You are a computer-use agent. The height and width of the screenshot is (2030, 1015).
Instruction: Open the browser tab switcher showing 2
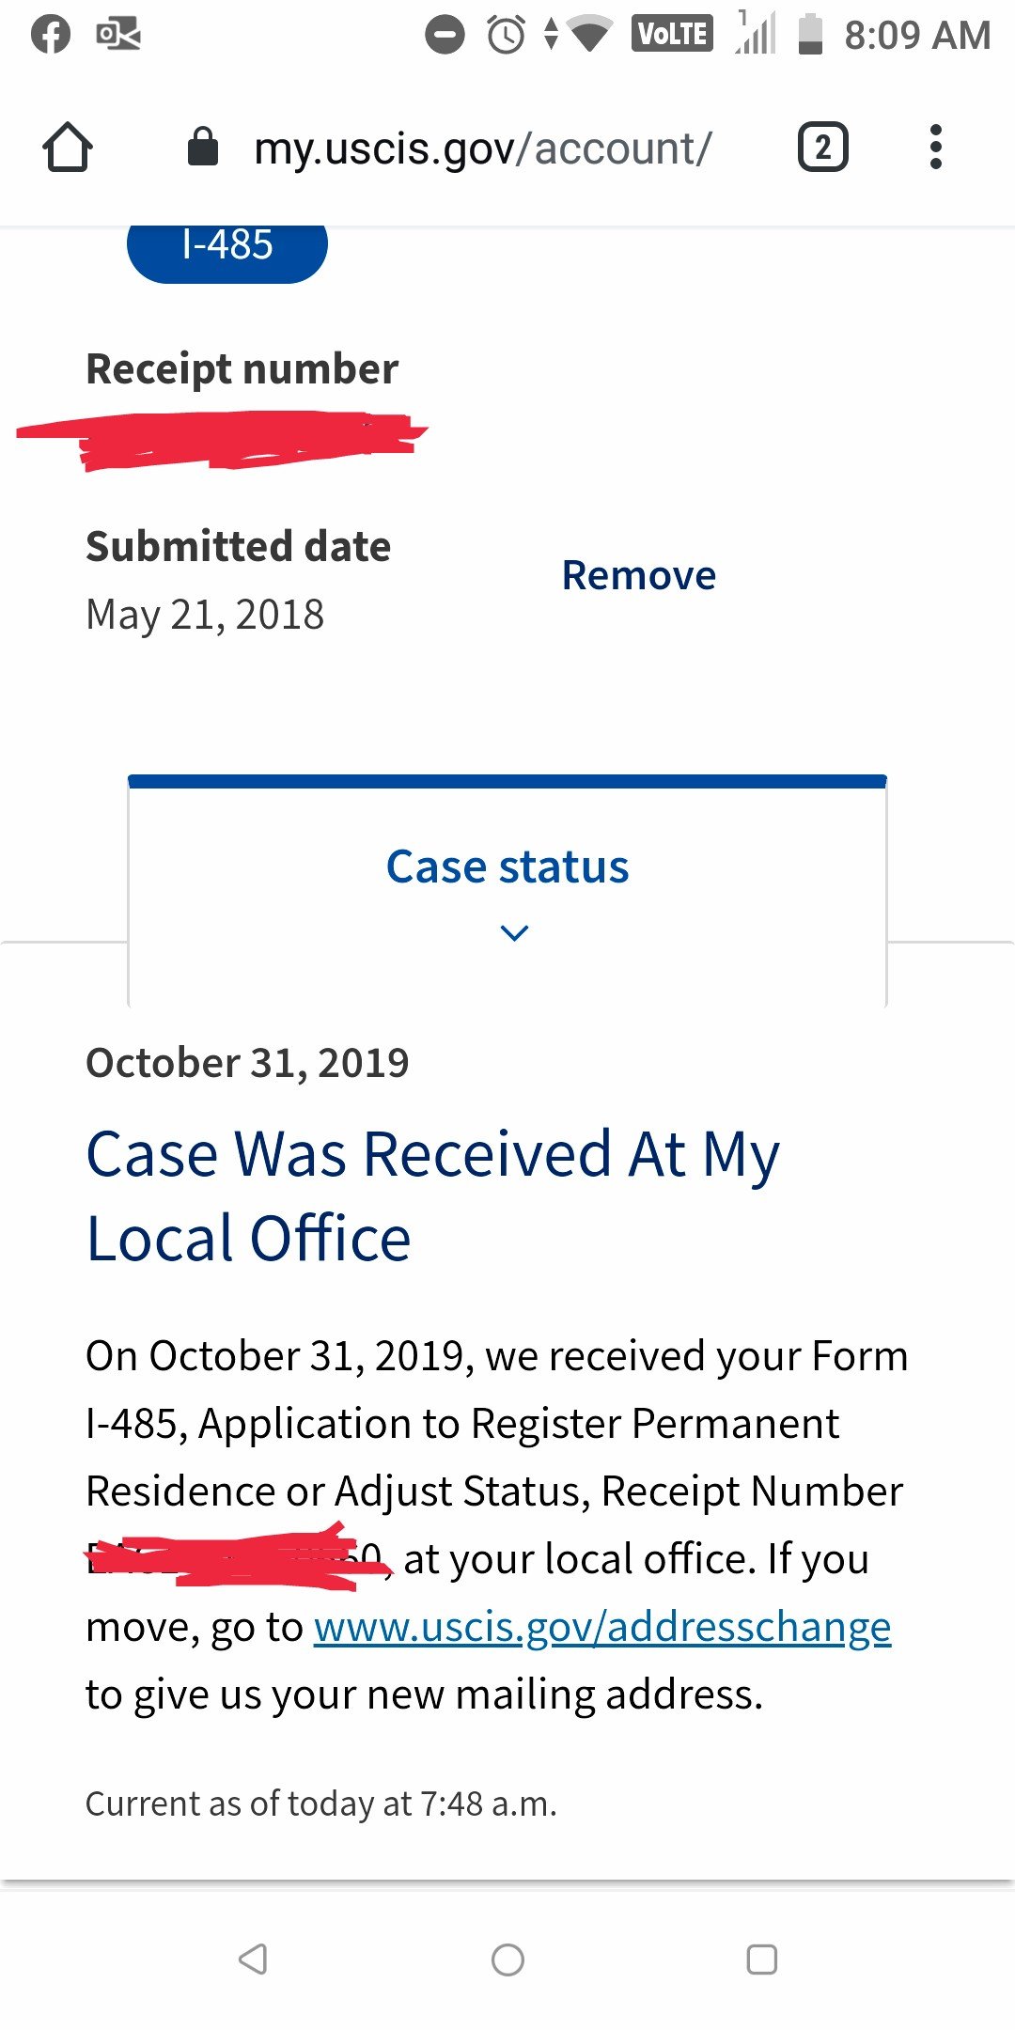[x=822, y=148]
